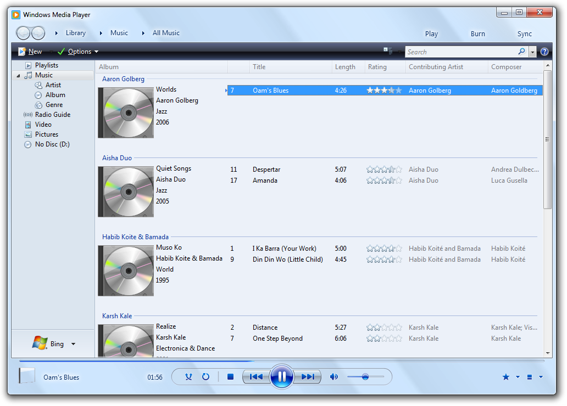Adjust the volume slider
The width and height of the screenshot is (567, 406).
coord(365,377)
